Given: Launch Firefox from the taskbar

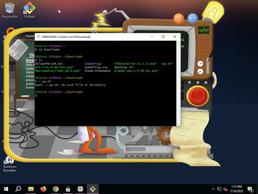Looking at the screenshot, I should (43, 189).
